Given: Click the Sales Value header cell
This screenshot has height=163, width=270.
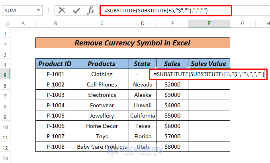Looking at the screenshot, I should coord(209,64).
